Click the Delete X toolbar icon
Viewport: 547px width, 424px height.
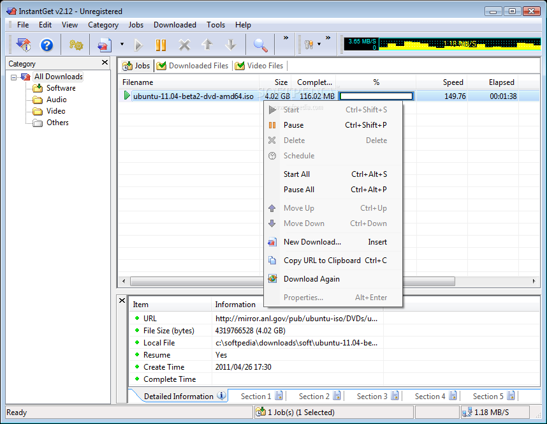184,45
